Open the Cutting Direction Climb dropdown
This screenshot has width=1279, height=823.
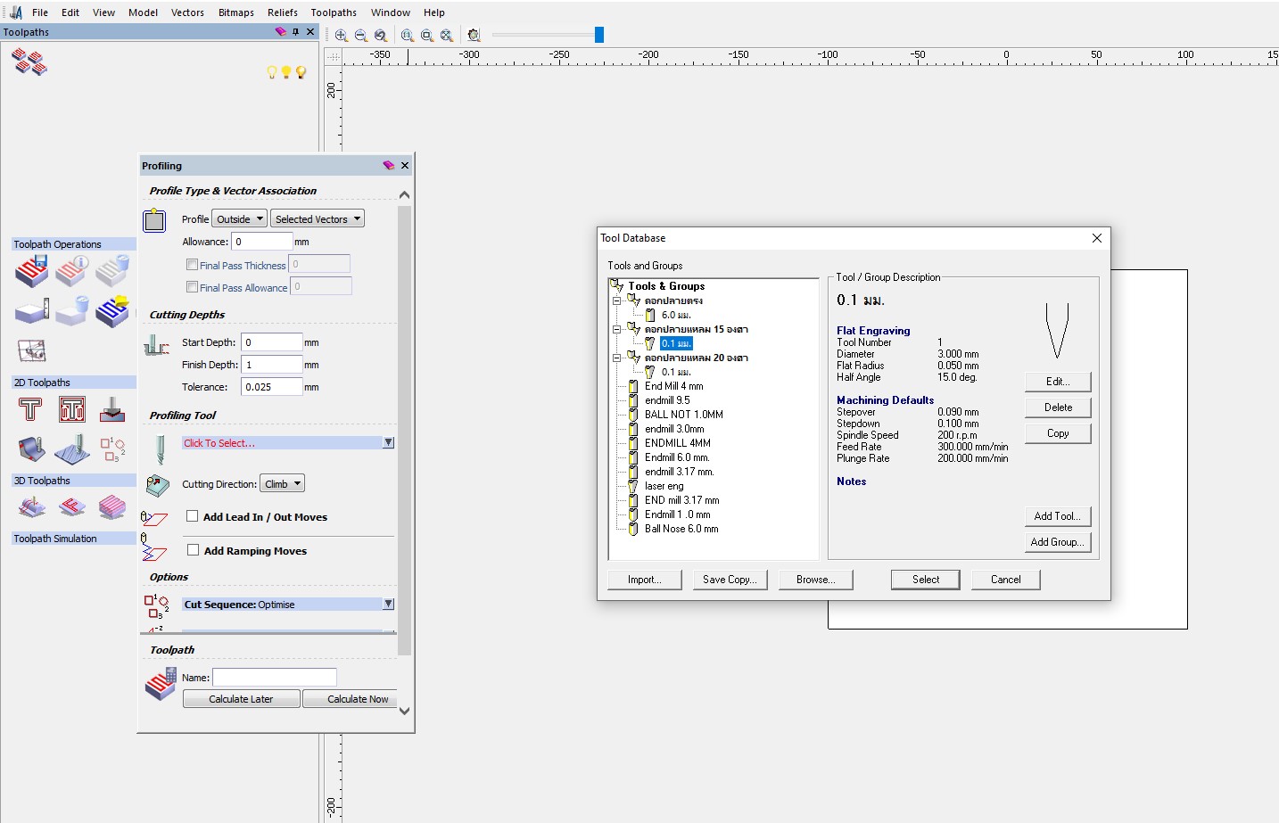tap(282, 482)
